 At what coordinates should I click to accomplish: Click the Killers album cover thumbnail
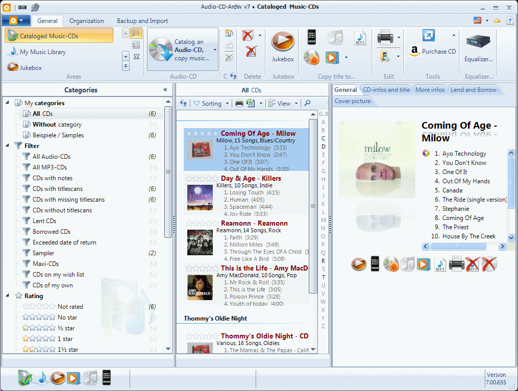tap(200, 198)
